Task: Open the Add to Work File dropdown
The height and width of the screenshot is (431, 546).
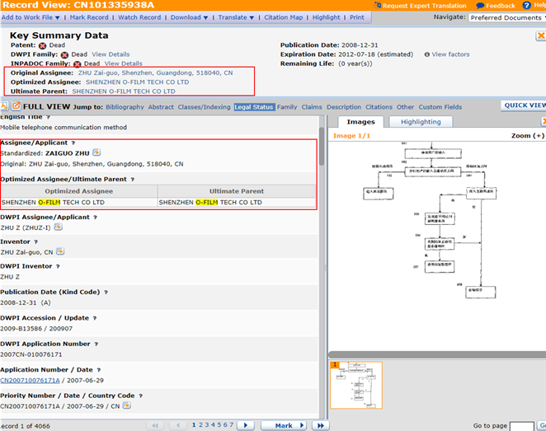Action: 31,17
